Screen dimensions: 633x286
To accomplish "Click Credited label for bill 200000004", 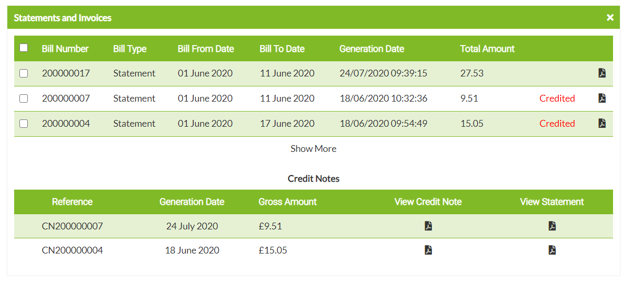I will pos(557,124).
